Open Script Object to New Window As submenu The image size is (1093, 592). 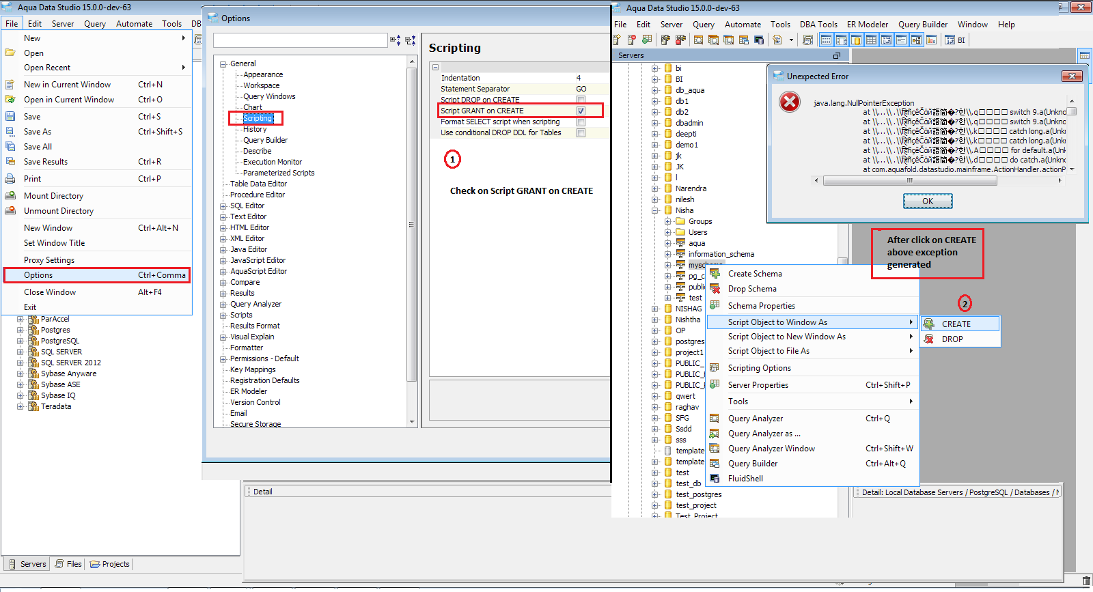[x=813, y=337]
